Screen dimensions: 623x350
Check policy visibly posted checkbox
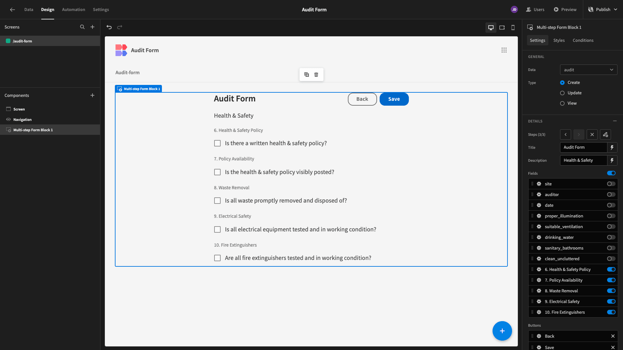pyautogui.click(x=217, y=172)
